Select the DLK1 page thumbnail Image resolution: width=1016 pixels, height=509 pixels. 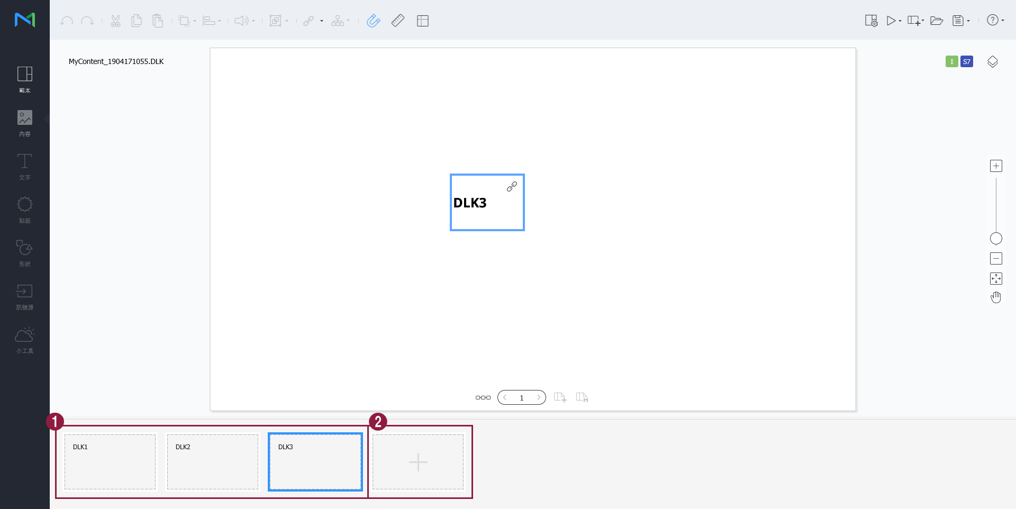110,462
